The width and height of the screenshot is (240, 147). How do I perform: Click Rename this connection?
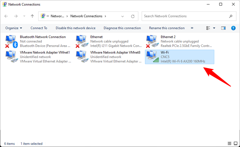[x=167, y=28]
